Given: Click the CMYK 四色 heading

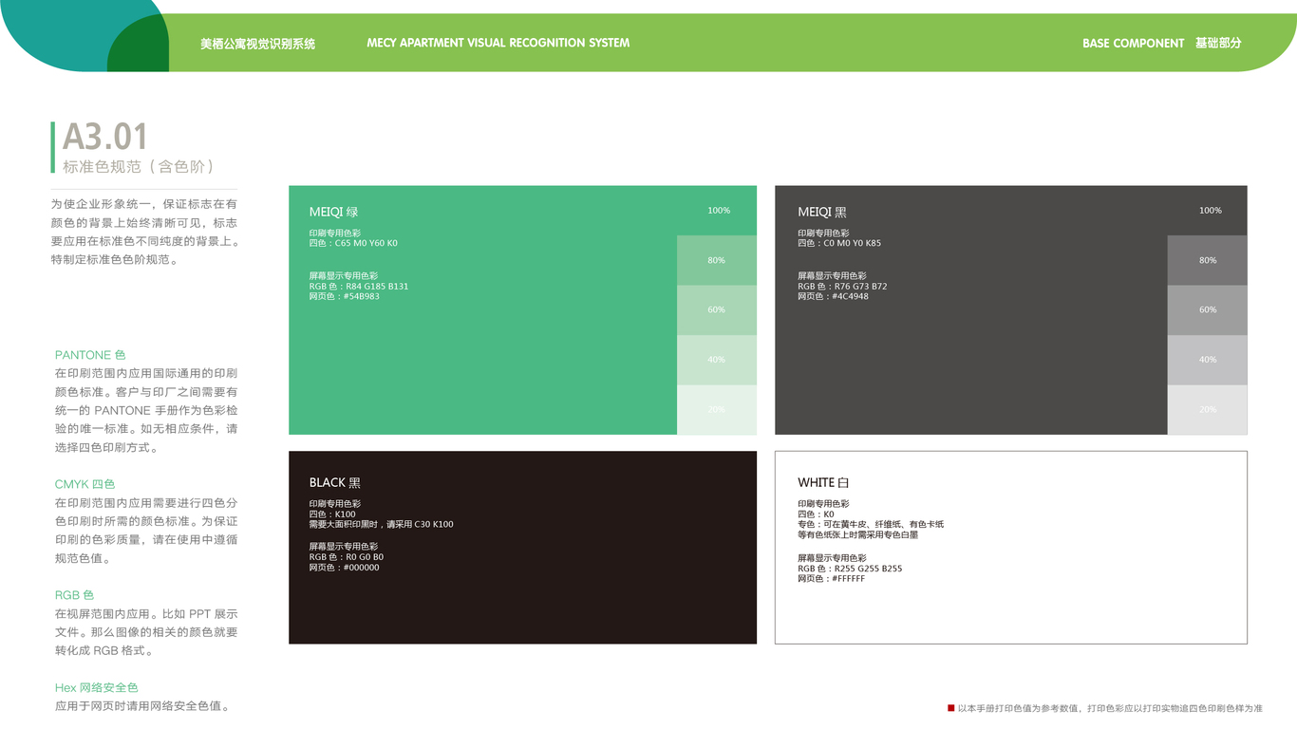Looking at the screenshot, I should [x=85, y=484].
